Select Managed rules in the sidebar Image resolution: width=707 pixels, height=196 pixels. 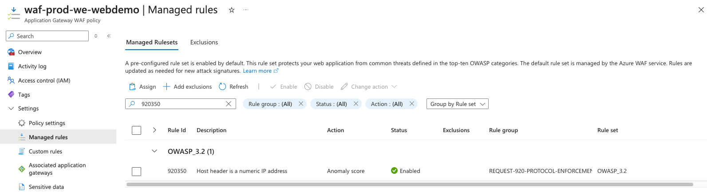click(x=48, y=137)
